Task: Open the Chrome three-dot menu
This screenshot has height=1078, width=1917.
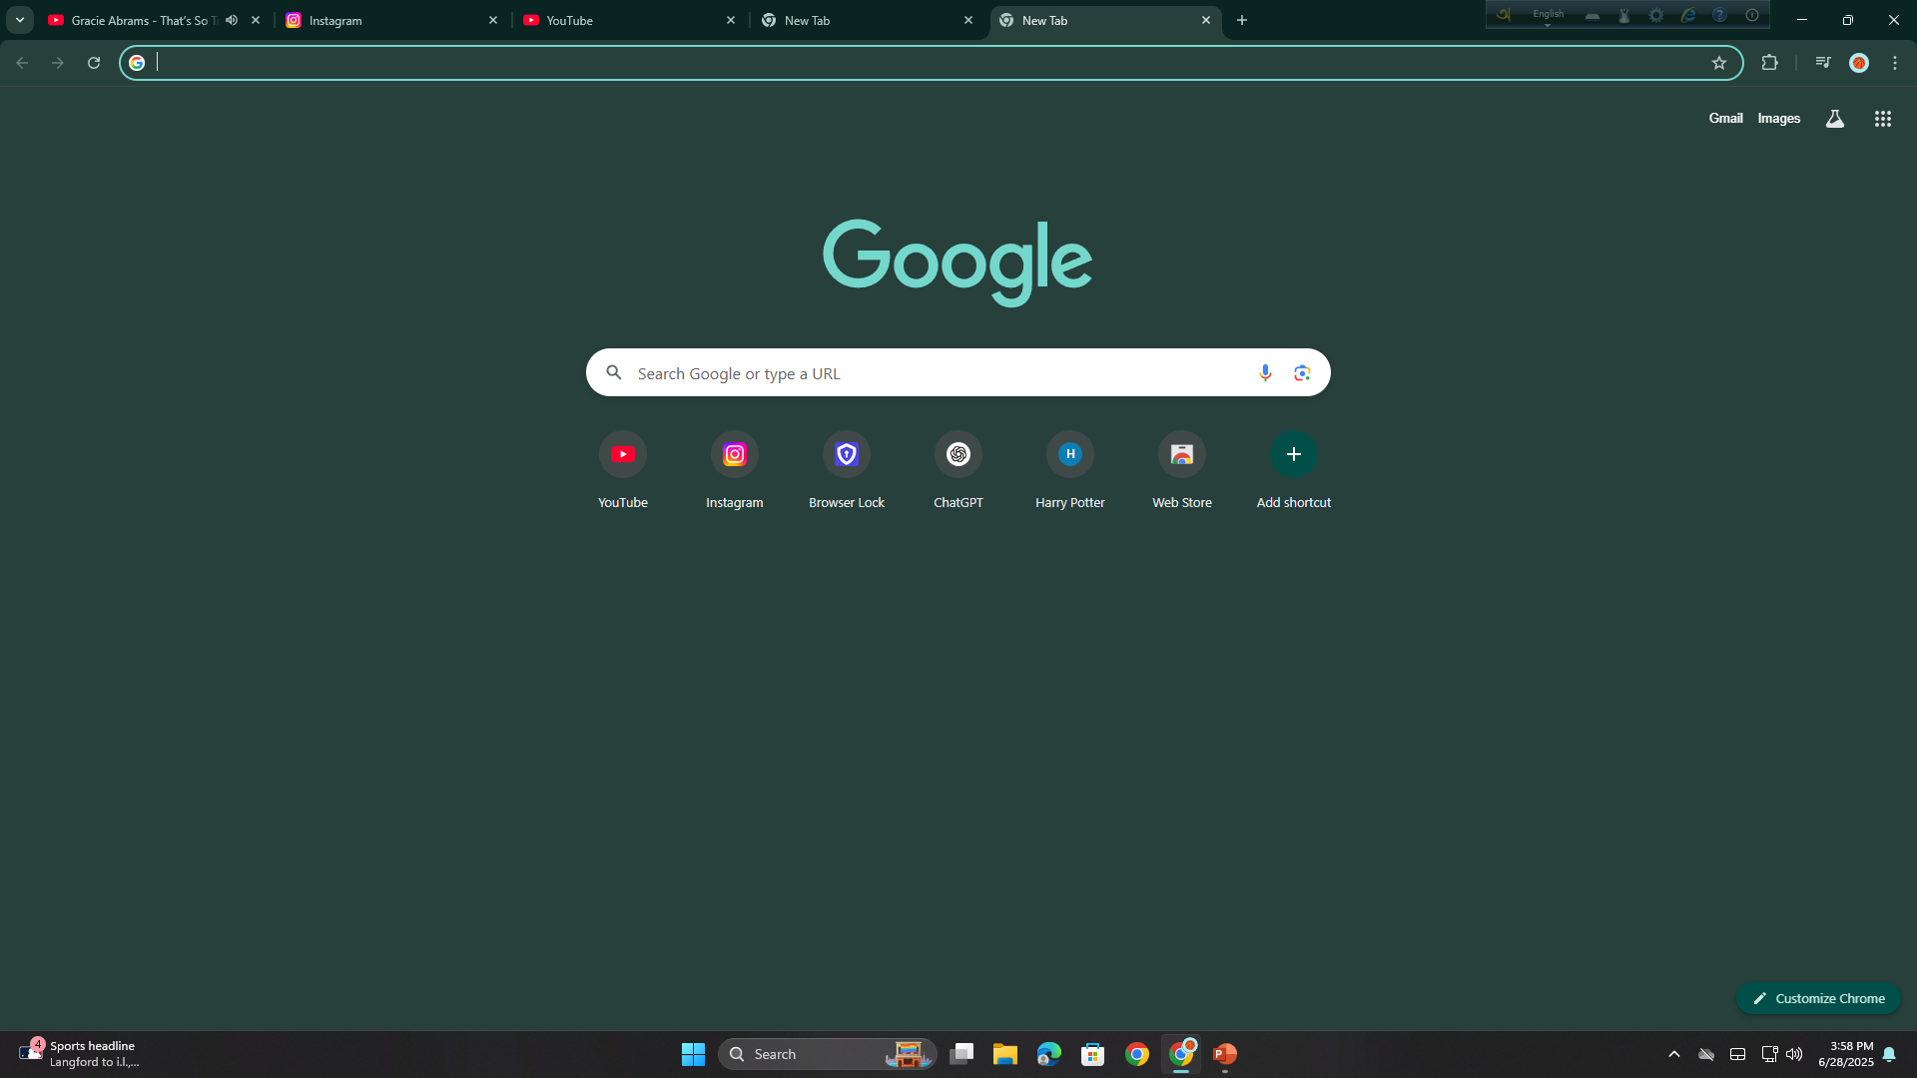Action: pos(1895,63)
